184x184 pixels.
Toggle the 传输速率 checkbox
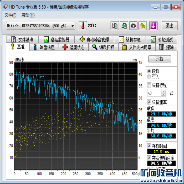tap(149, 102)
